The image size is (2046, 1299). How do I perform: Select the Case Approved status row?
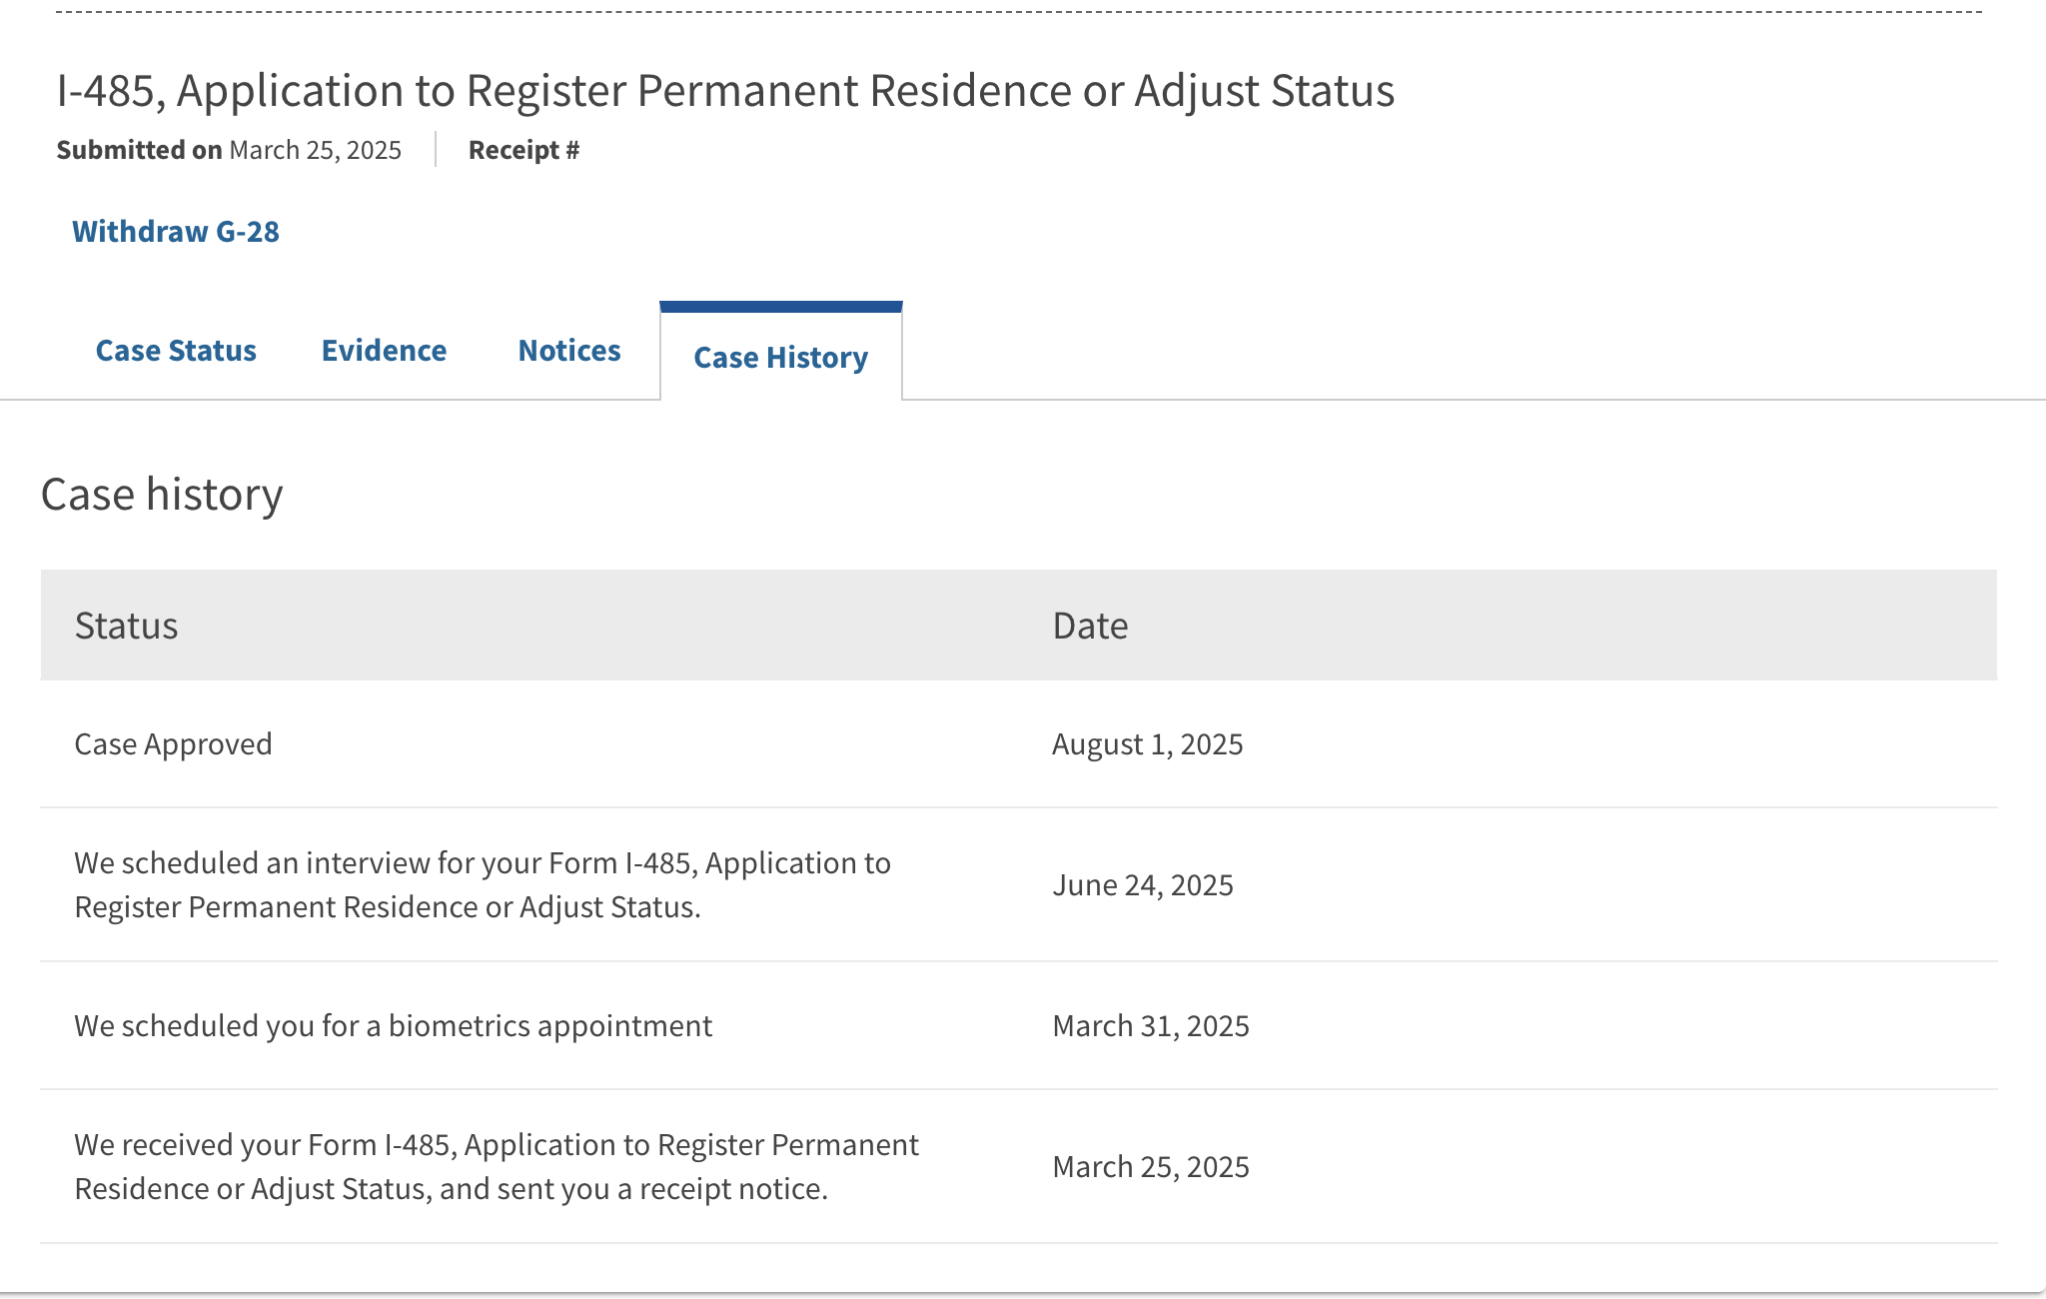173,744
